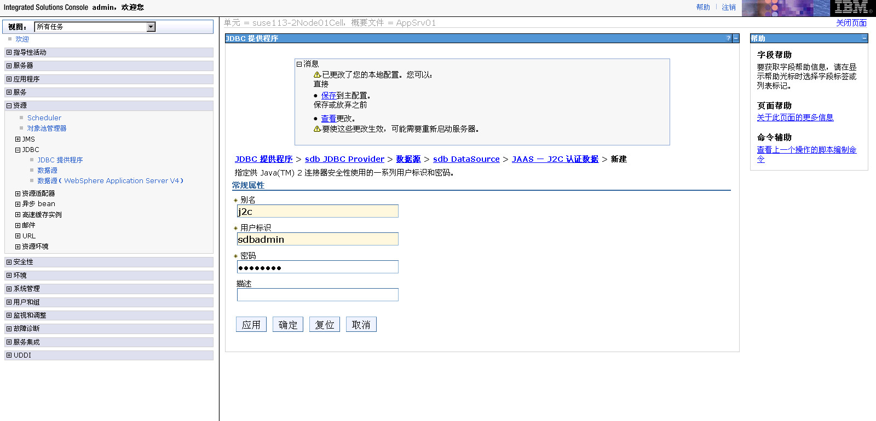The width and height of the screenshot is (876, 421).
Task: Open the 视图 所有任务 dropdown
Action: [x=95, y=27]
